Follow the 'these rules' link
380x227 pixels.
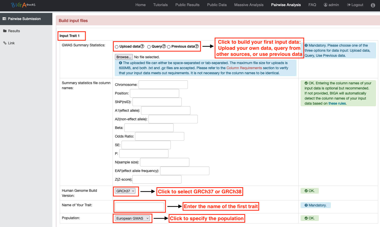coord(337,103)
